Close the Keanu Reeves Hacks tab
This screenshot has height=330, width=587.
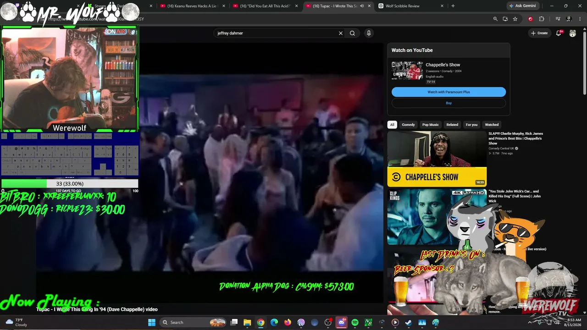click(224, 6)
